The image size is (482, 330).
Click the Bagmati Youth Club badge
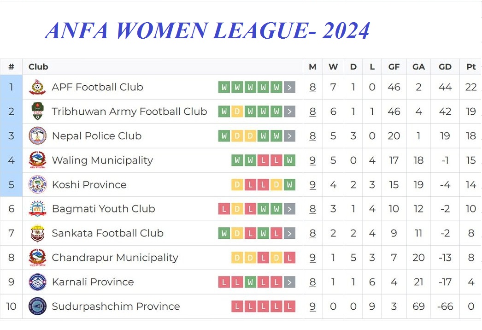(x=37, y=209)
